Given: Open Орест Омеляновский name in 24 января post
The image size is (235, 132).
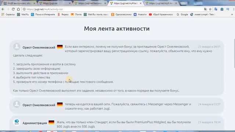Looking at the screenshot, I should (x=39, y=105).
